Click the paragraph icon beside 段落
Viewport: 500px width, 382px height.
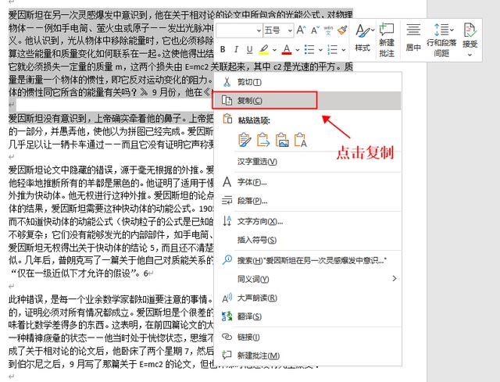coord(227,201)
